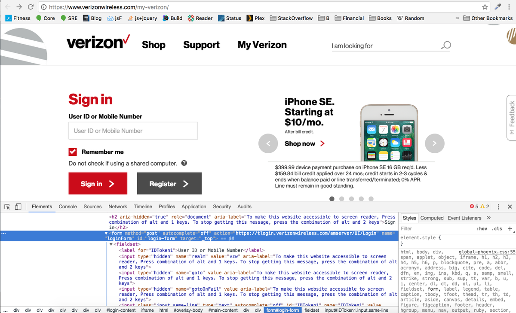Image resolution: width=516 pixels, height=313 pixels.
Task: Expand the B bookmark folder
Action: coord(324,18)
